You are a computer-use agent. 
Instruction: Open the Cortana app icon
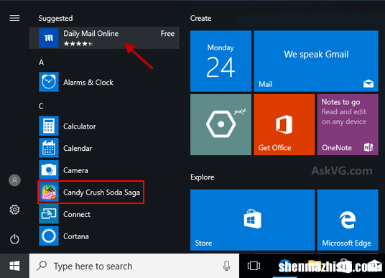coord(49,236)
